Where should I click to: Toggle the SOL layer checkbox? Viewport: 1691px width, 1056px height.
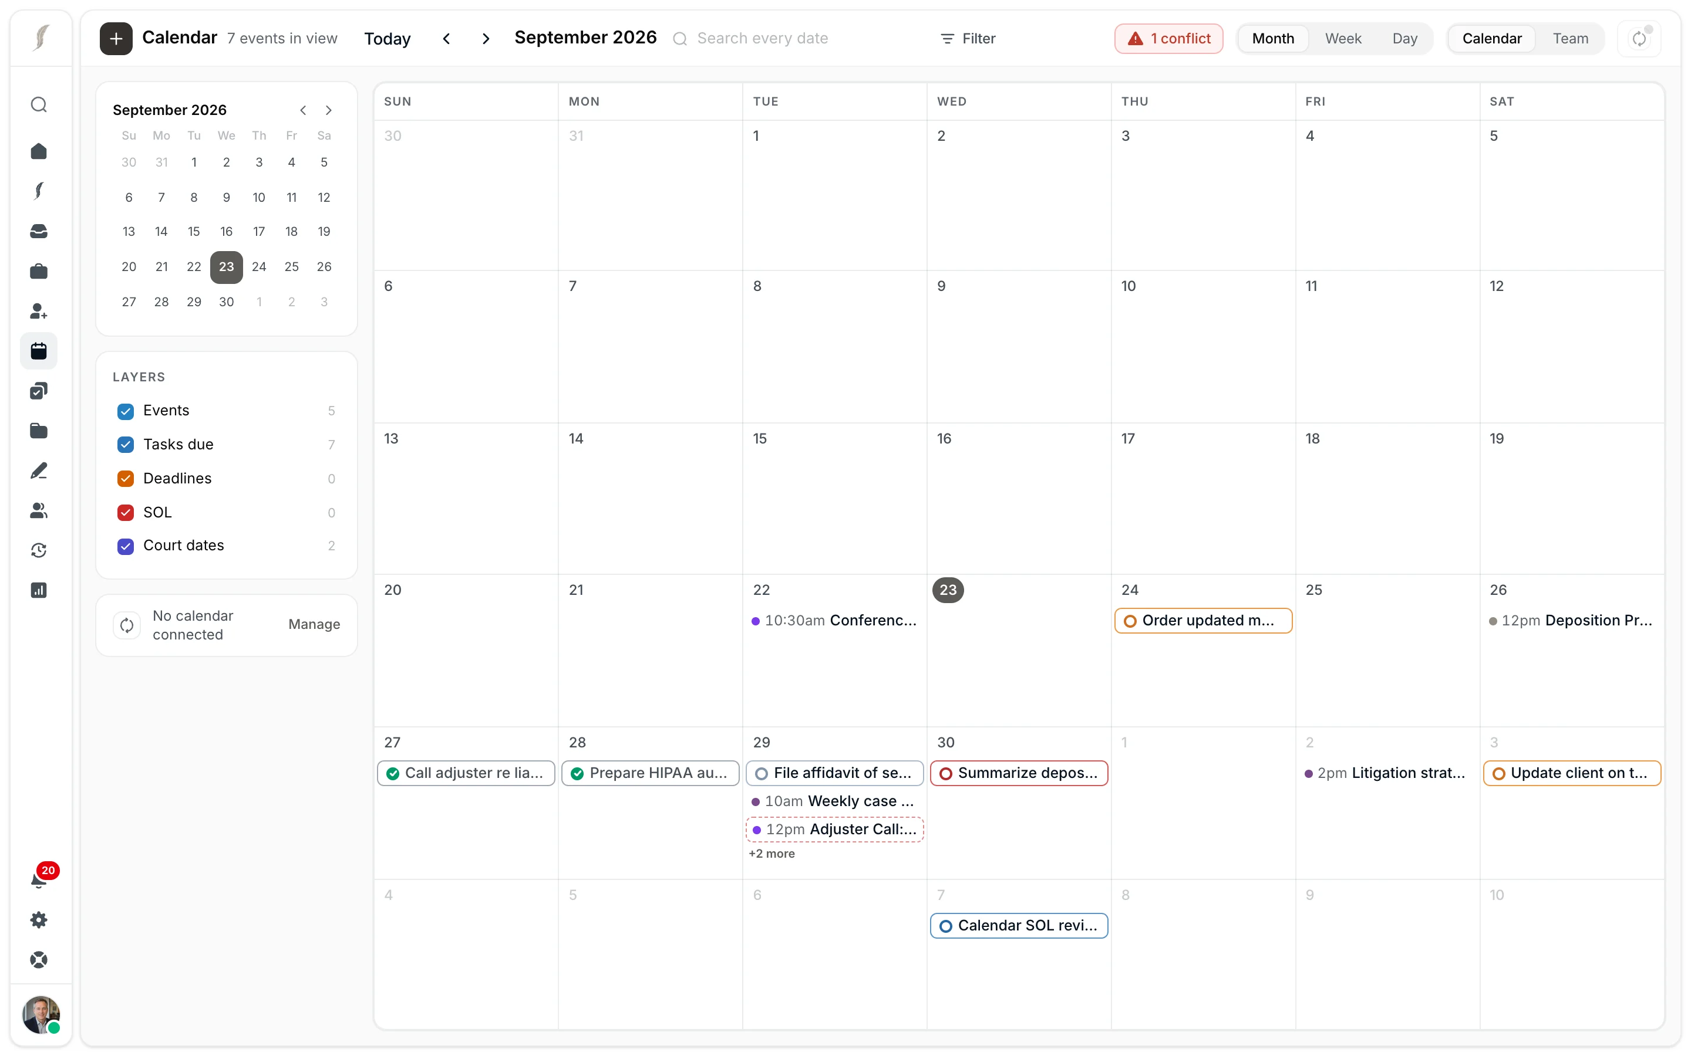(126, 513)
